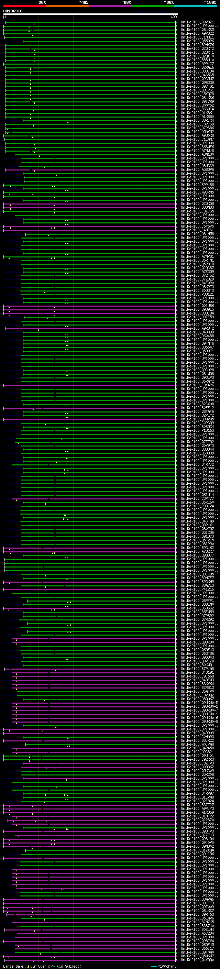The height and width of the screenshot is (969, 220).
Task: Select the UniRef100_Q0IUB6 label
Action: (x=197, y=306)
